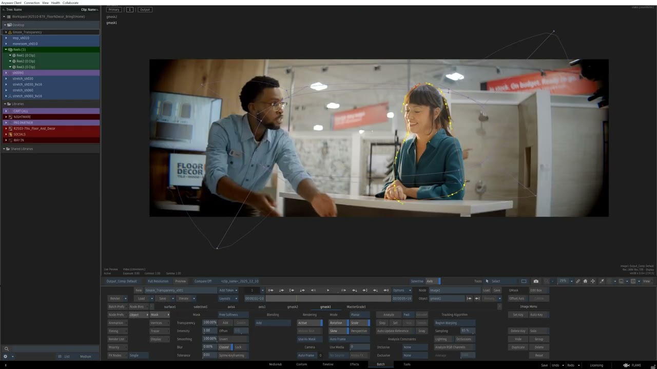Viewport: 657px width, 369px height.
Task: Click the camera snapshot icon
Action: tap(536, 281)
